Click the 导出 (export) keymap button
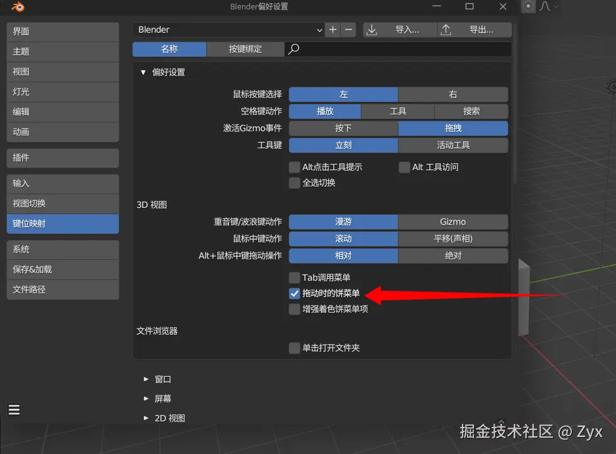Image resolution: width=616 pixels, height=454 pixels. point(475,30)
